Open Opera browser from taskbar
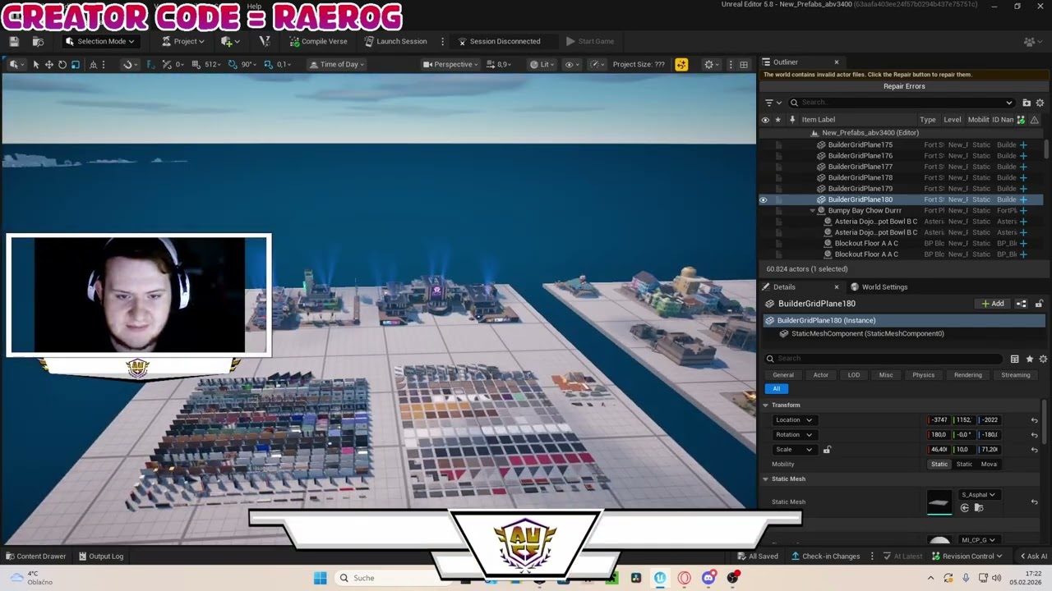The width and height of the screenshot is (1052, 591). 684,578
